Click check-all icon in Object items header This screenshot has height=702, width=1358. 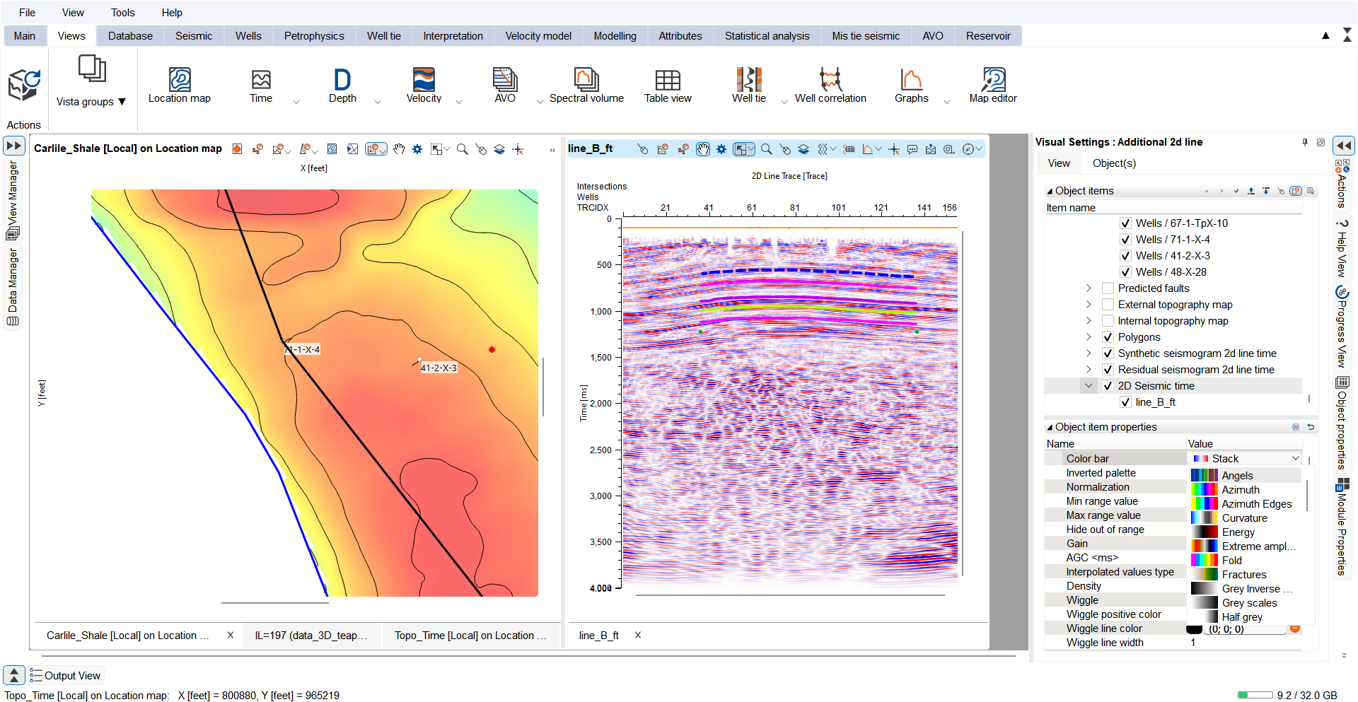click(1236, 191)
